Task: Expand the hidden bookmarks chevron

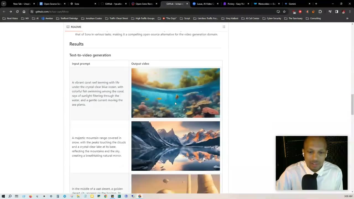Action: [347, 19]
